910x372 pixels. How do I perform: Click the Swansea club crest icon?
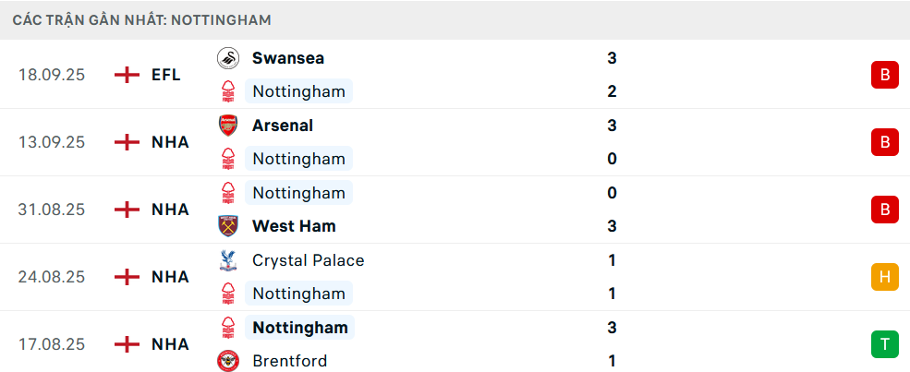click(227, 58)
